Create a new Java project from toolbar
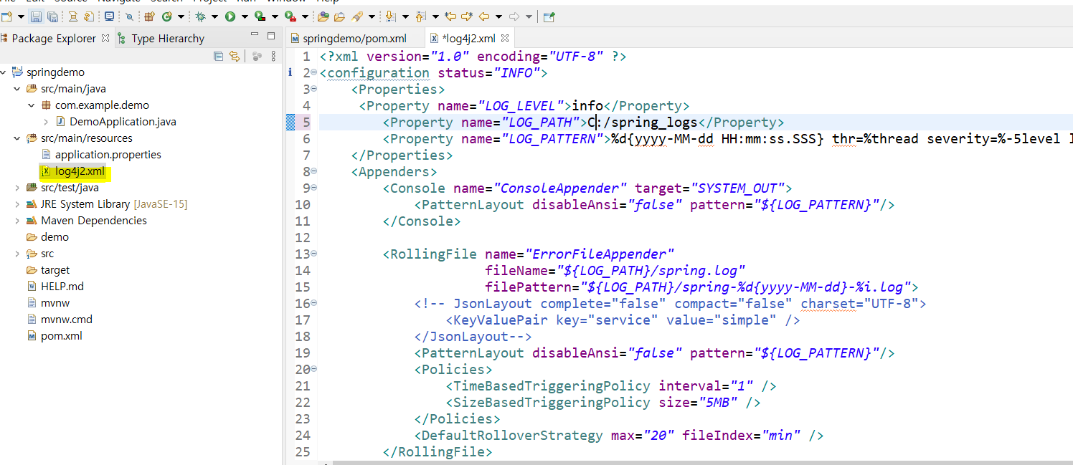 [148, 16]
